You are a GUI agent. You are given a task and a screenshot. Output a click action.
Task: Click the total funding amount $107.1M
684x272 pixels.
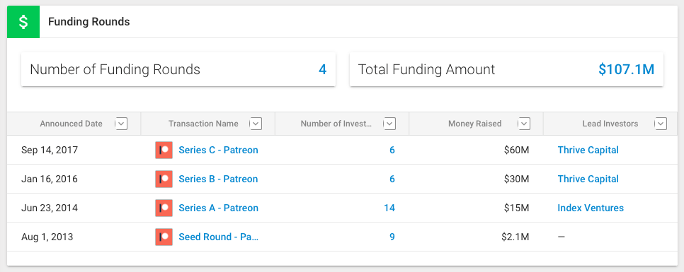click(x=626, y=70)
